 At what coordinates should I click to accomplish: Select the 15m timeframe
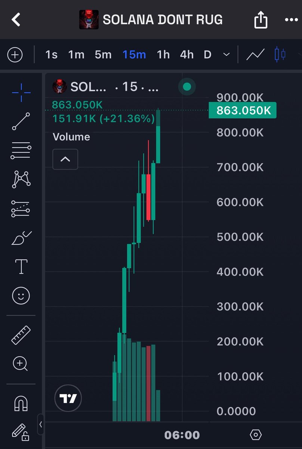pyautogui.click(x=134, y=55)
